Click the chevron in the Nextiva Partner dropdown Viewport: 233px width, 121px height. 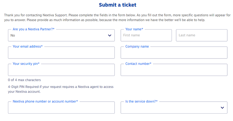coord(110,36)
